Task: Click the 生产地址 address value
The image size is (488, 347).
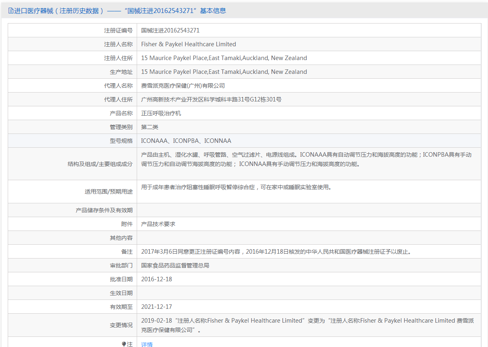Action: [x=224, y=72]
